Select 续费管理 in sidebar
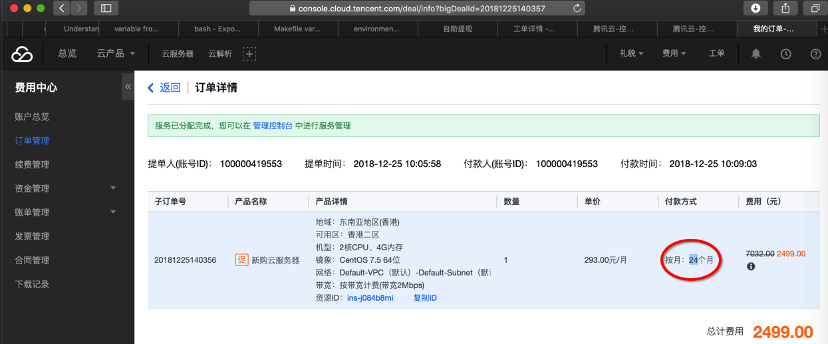Viewport: 828px width, 344px height. pyautogui.click(x=32, y=164)
